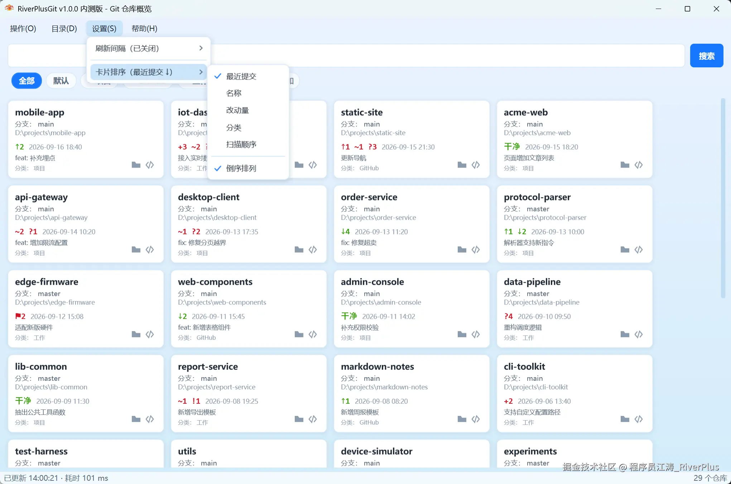731x484 pixels.
Task: Open code icon on acme-web card
Action: point(639,165)
